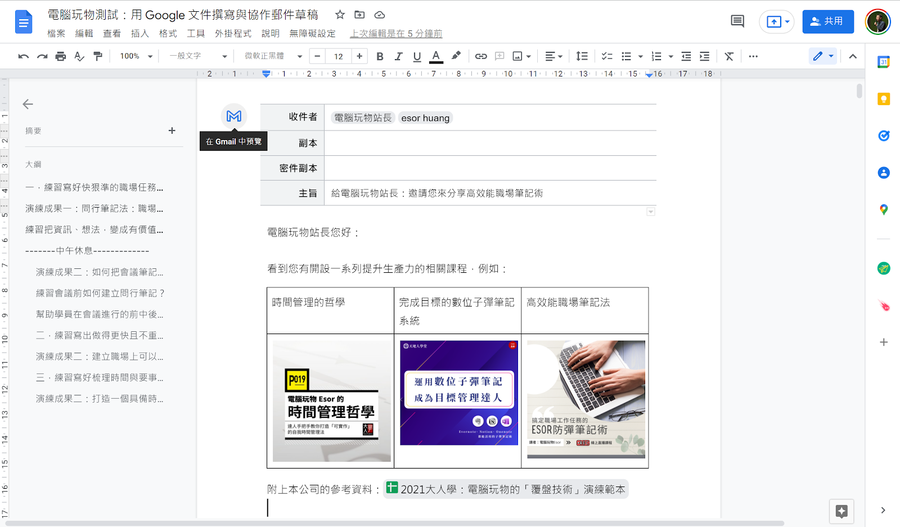This screenshot has height=527, width=900.
Task: Expand the numbered list options arrow
Action: 670,56
